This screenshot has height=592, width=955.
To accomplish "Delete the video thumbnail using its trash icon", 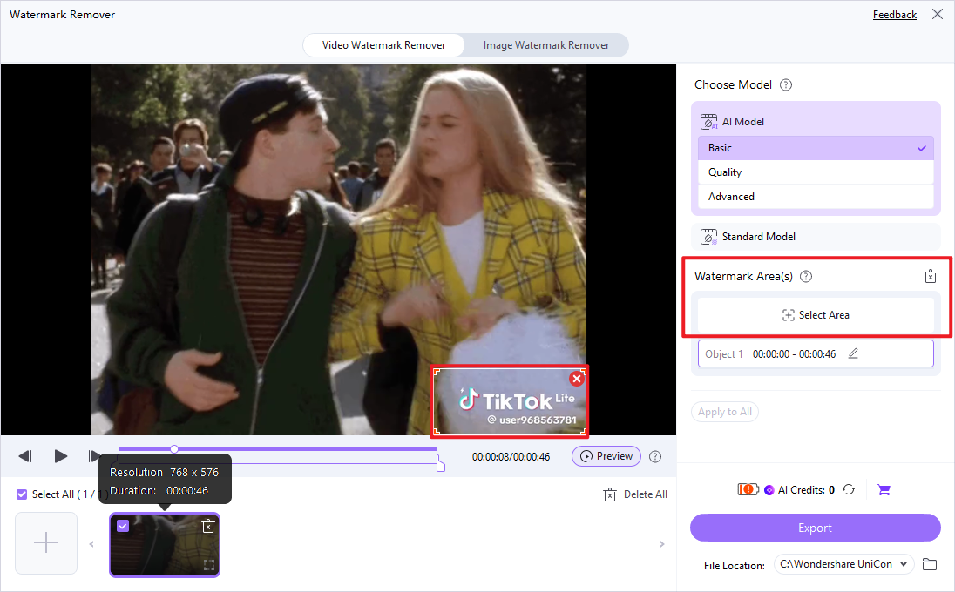I will tap(208, 527).
